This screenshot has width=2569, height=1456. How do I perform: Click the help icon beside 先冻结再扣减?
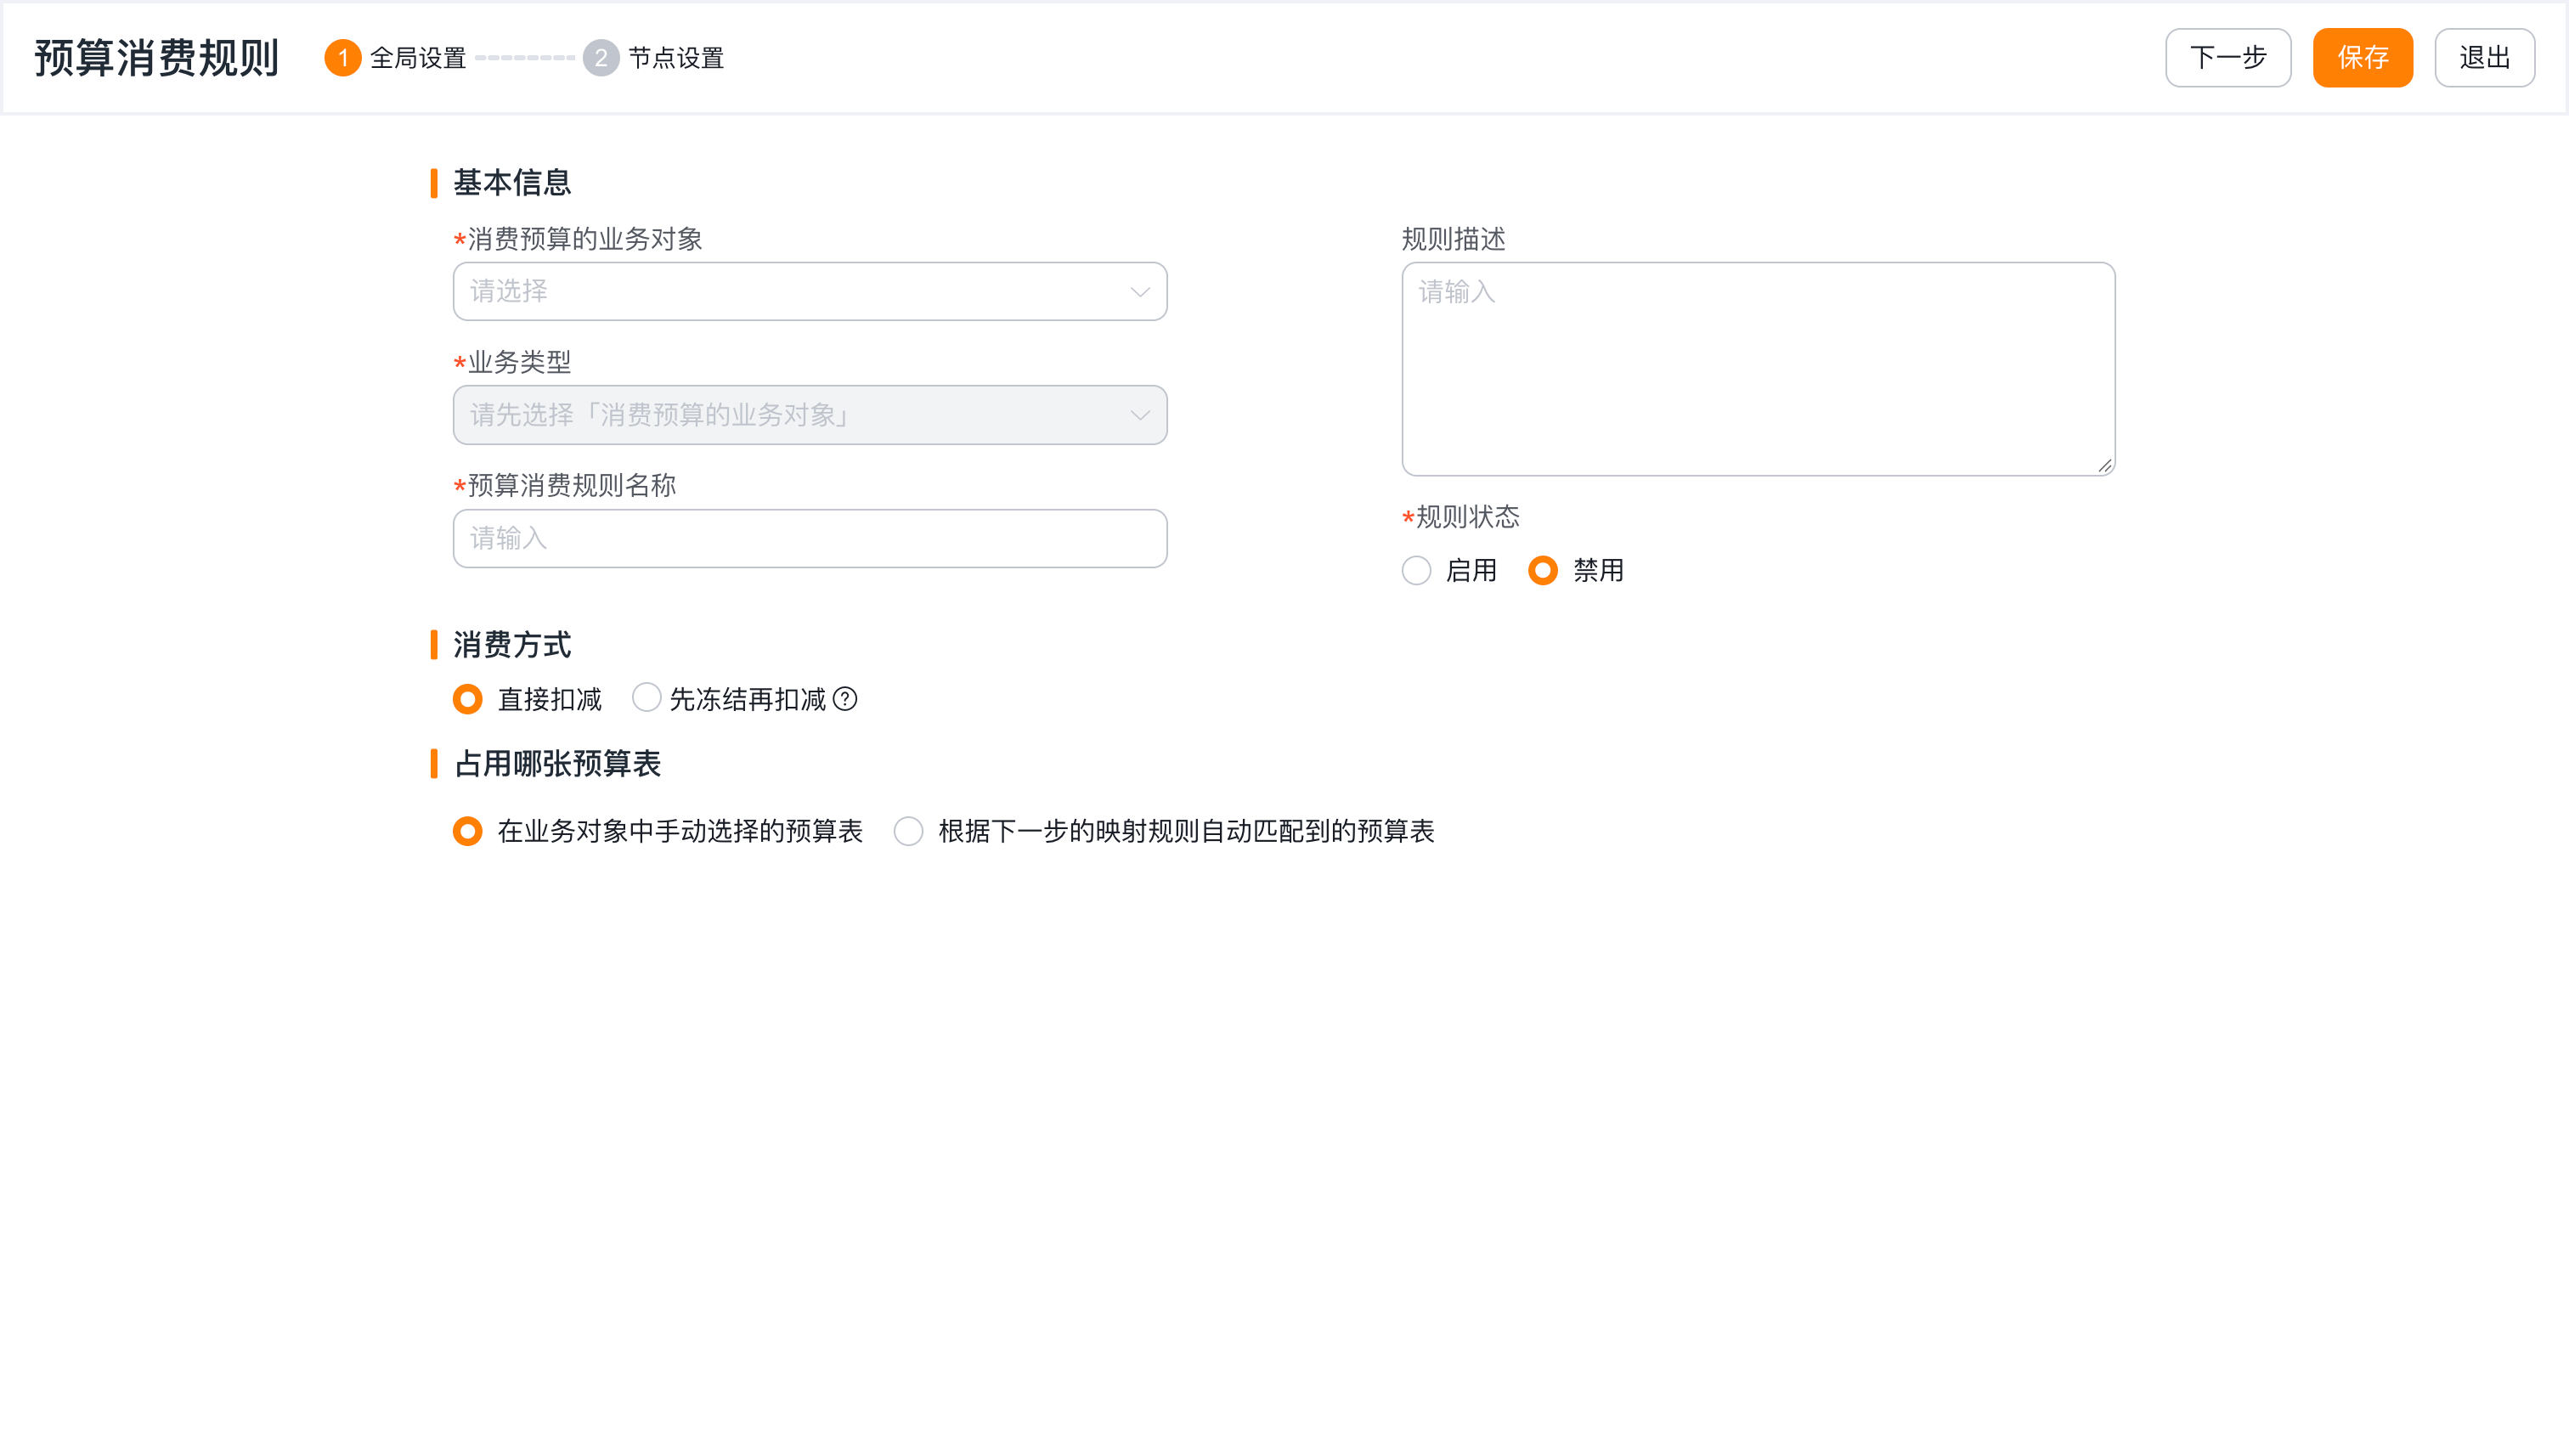pos(845,699)
